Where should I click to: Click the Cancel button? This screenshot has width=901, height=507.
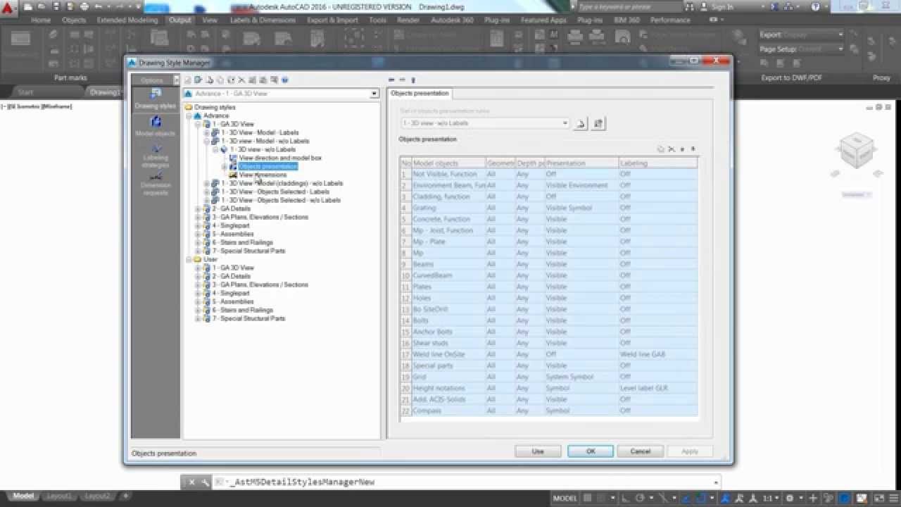641,451
